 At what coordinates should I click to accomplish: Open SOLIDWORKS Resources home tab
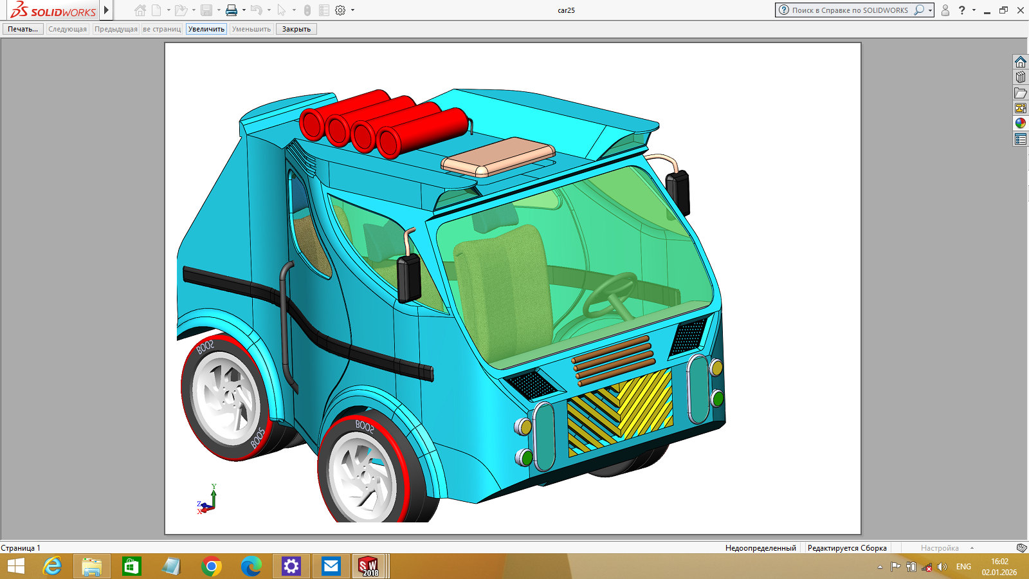pyautogui.click(x=1021, y=62)
